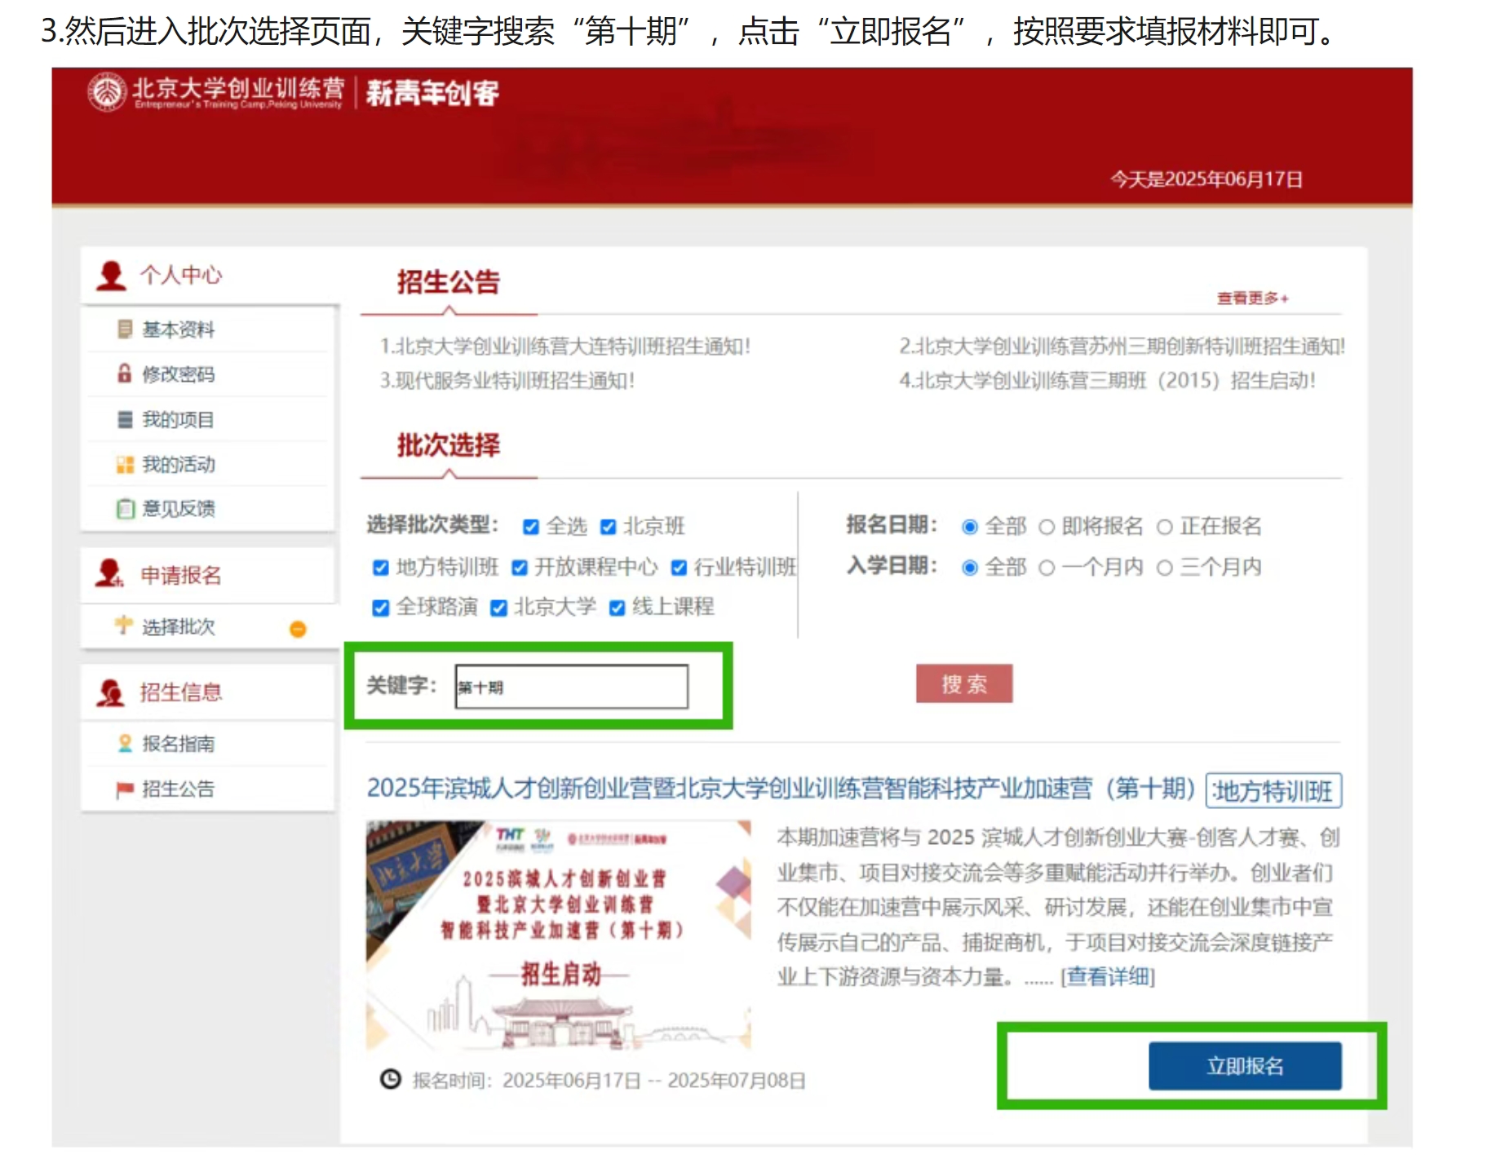Screen dimensions: 1492x1163
Task: Click the blue 立即报名 button
Action: point(1245,1066)
